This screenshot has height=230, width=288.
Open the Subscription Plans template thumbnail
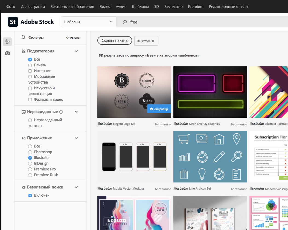pyautogui.click(x=269, y=157)
